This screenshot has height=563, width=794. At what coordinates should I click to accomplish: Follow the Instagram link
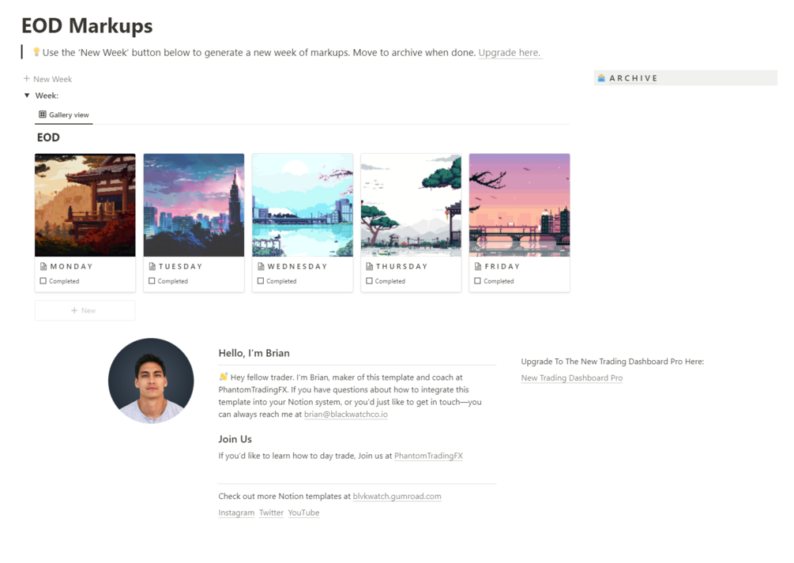click(x=236, y=513)
